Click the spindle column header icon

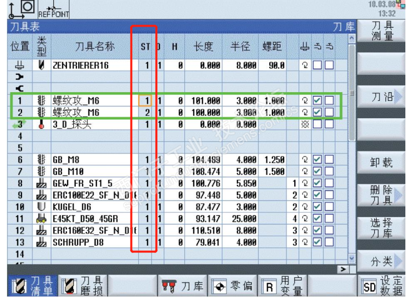click(x=305, y=47)
